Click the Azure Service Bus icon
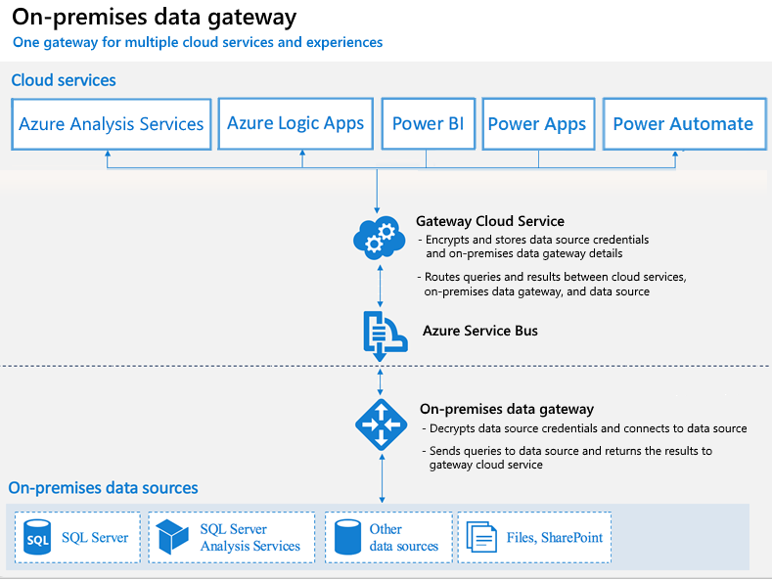Screen dimensions: 772x580 click(386, 336)
